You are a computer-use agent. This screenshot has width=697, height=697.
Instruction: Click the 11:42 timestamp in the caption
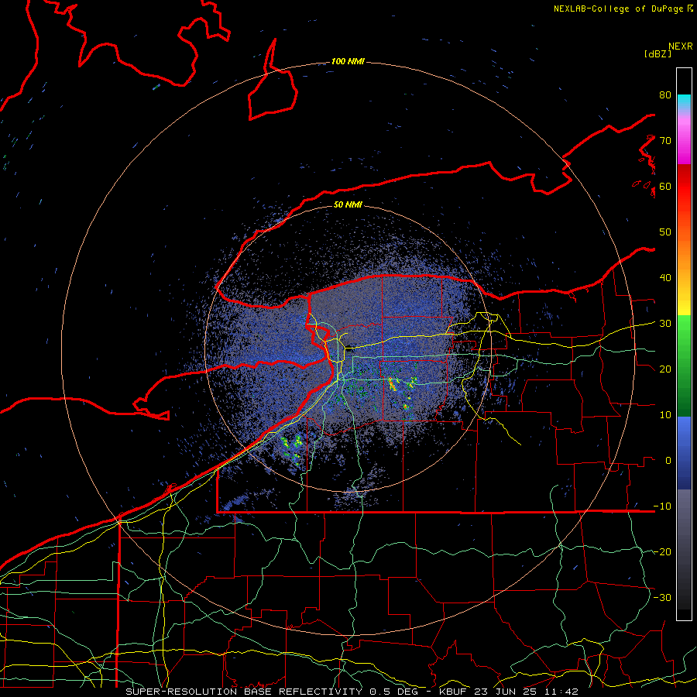561,692
